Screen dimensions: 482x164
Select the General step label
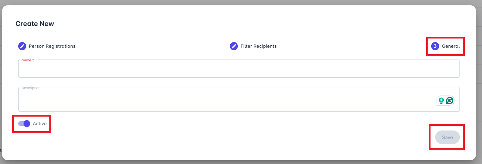pyautogui.click(x=451, y=46)
